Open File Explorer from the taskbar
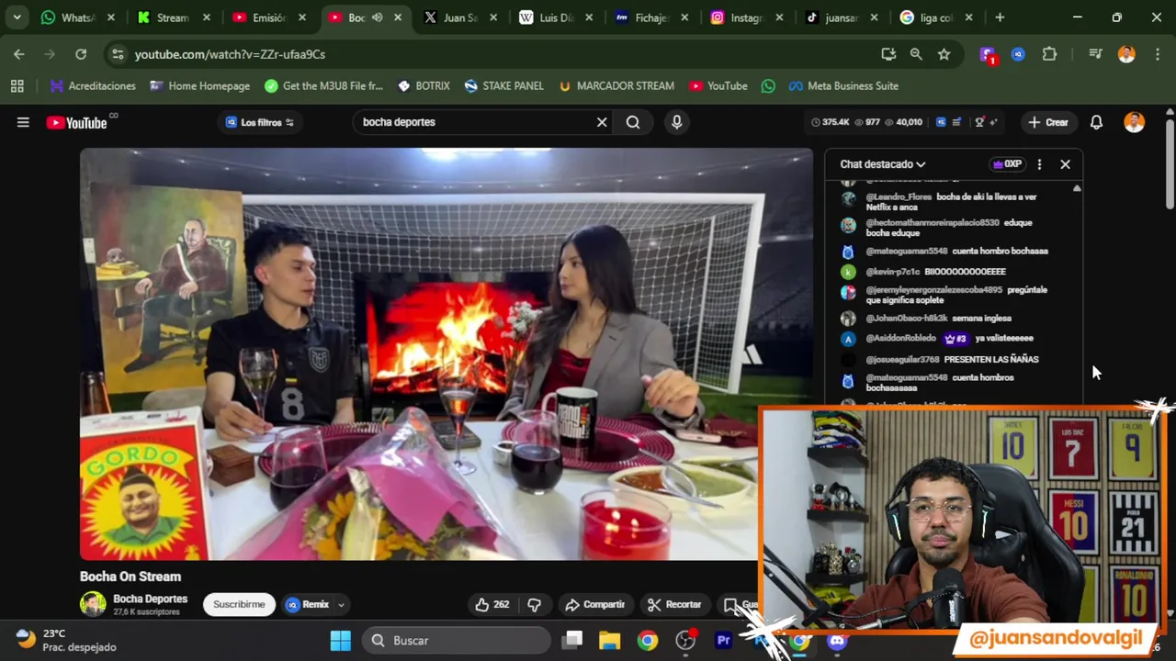Viewport: 1176px width, 661px height. point(610,641)
